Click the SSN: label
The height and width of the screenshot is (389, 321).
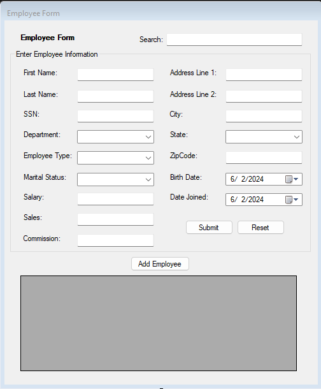(31, 114)
